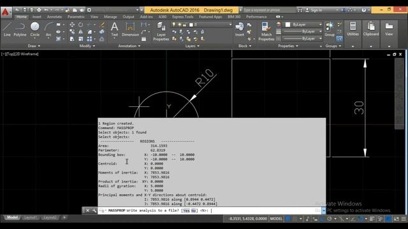Select the Rotate tool in Modify panel

[81, 25]
